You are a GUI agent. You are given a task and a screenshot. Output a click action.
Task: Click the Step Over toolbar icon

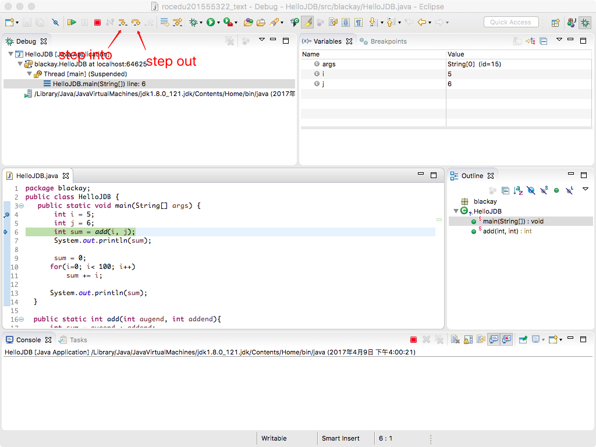(136, 23)
